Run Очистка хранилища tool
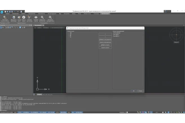 point(29,19)
